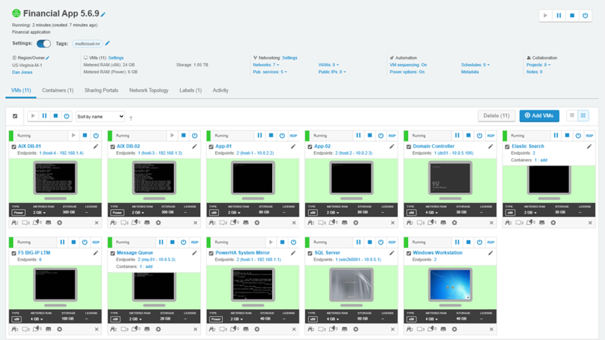
Task: Uncheck the App-01 checkbox
Action: (x=211, y=147)
